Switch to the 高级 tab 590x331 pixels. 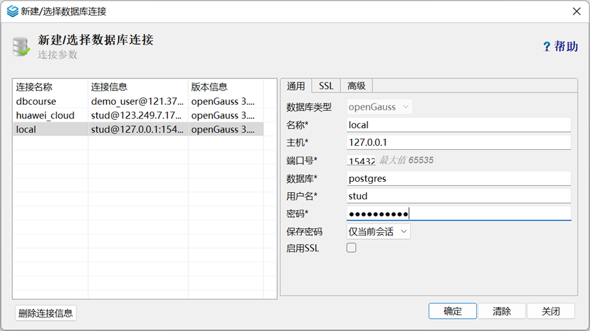356,86
